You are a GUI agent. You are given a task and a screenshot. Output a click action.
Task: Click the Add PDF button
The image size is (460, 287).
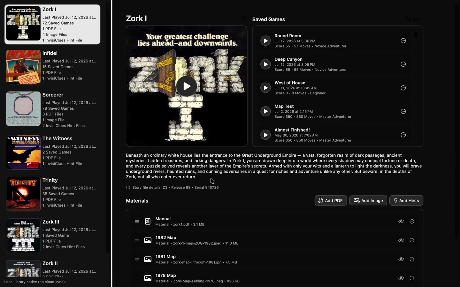(x=331, y=201)
